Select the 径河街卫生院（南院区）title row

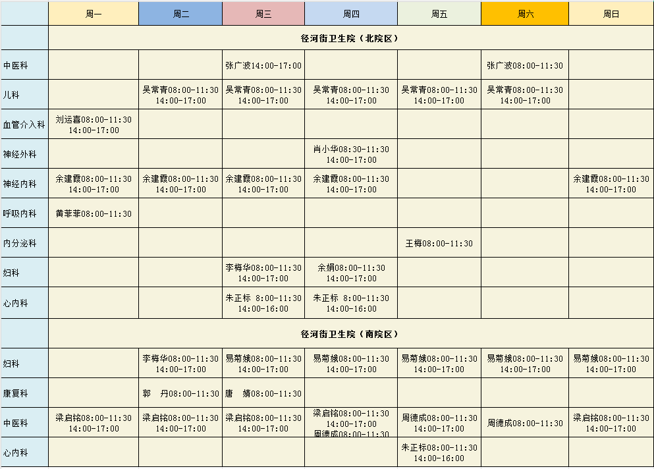pos(351,334)
